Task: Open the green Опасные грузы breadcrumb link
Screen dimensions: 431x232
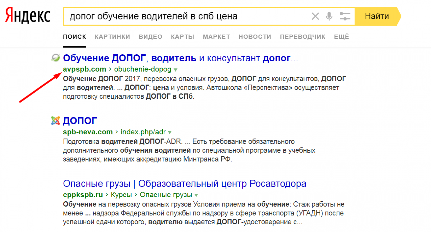Action: 166,195
